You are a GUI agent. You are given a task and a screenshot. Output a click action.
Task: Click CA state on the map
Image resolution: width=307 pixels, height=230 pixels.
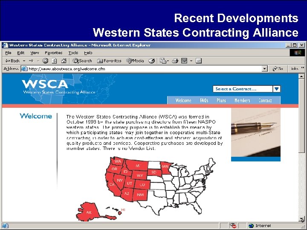click(112, 184)
